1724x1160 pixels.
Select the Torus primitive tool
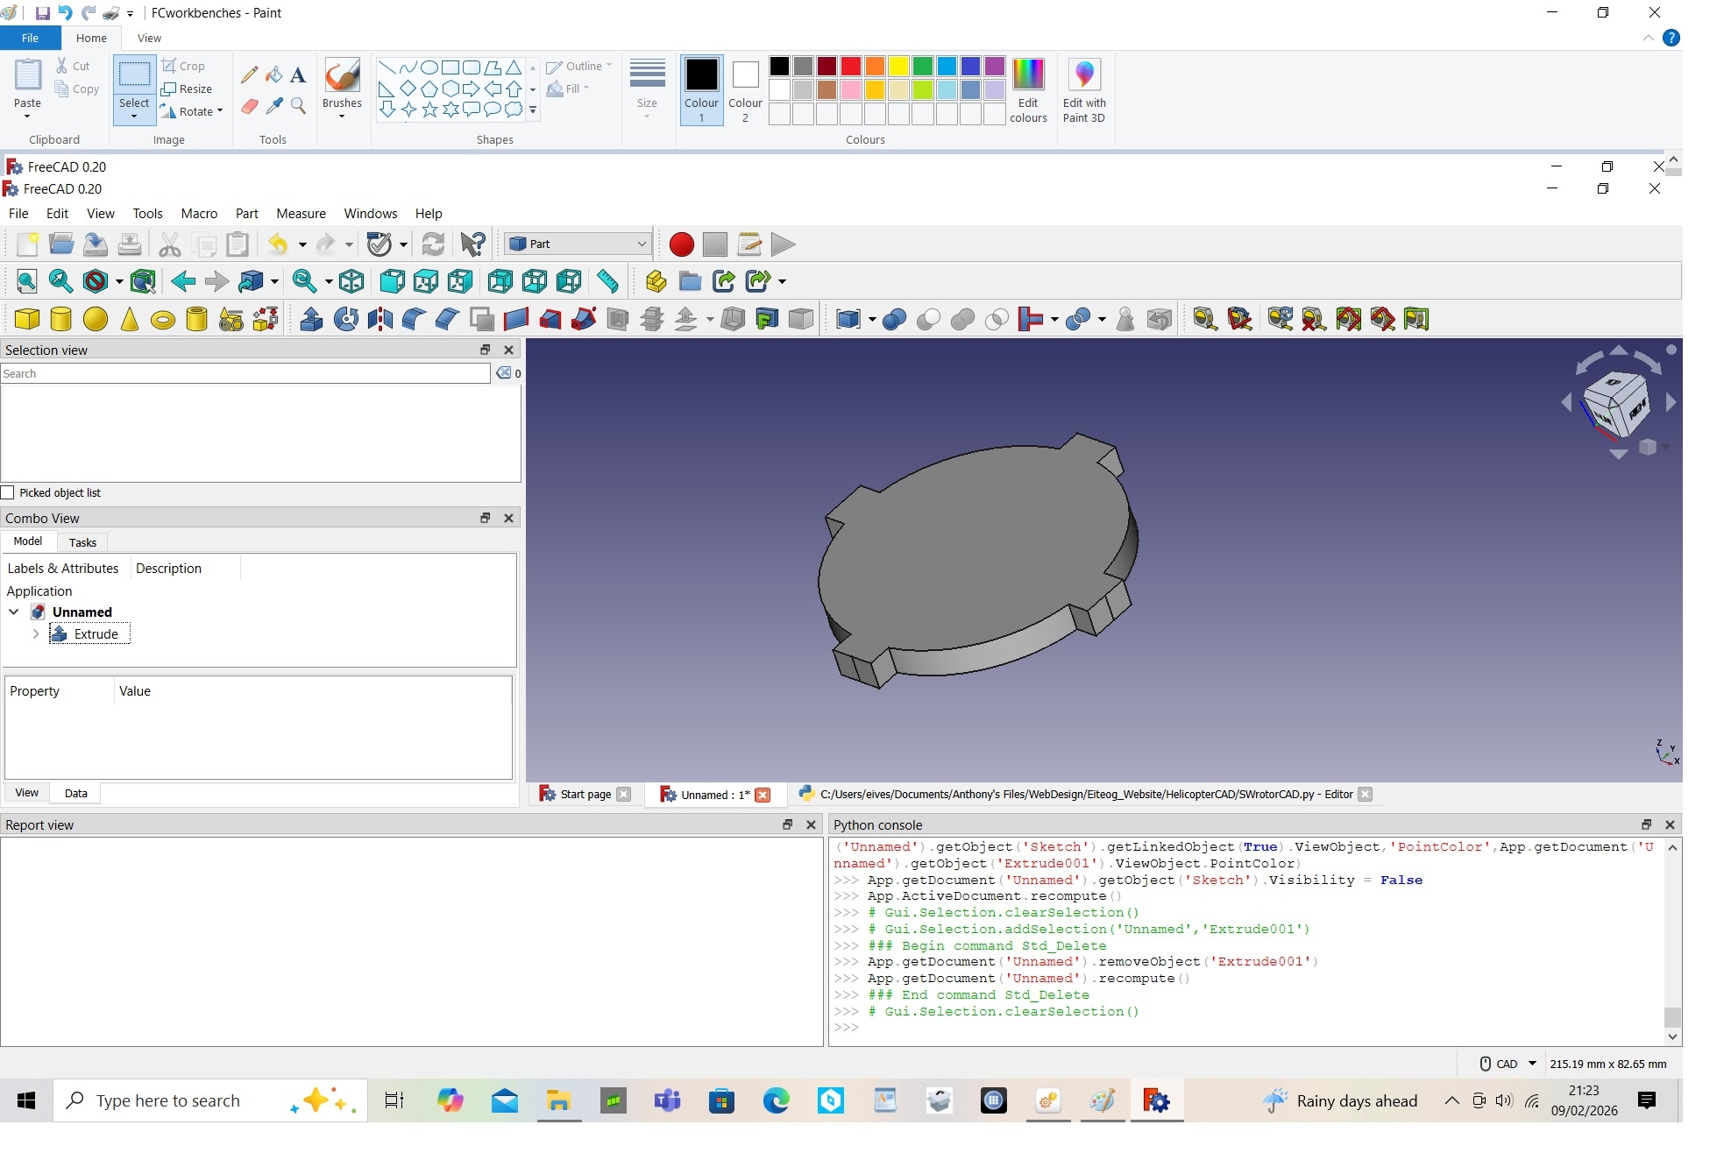tap(162, 319)
